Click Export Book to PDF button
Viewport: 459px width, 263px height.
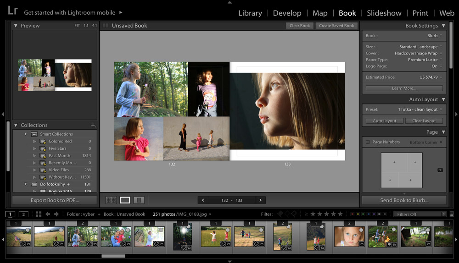point(55,200)
